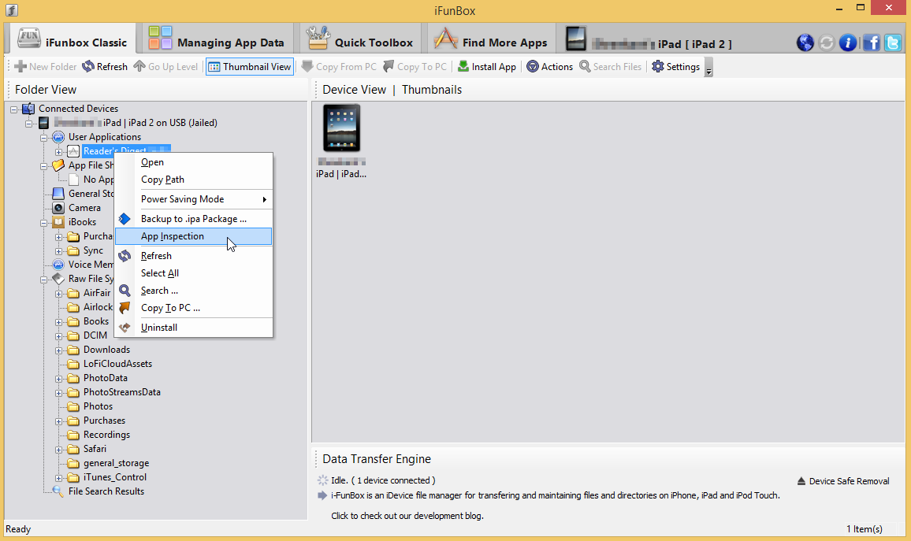Expand the Downloads folder
Viewport: 911px width, 541px height.
[58, 350]
